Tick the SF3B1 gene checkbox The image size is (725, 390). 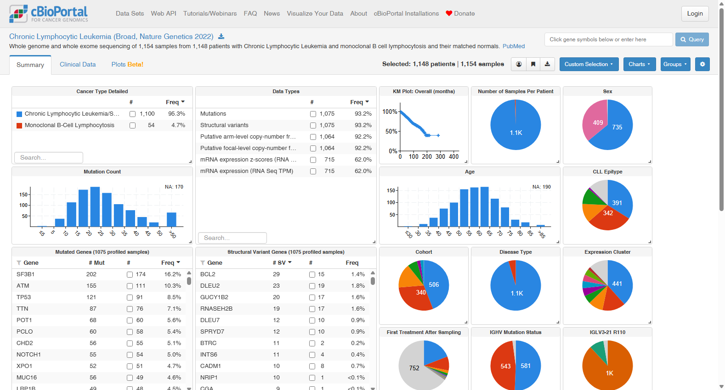[x=130, y=274]
